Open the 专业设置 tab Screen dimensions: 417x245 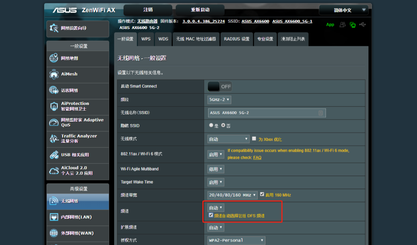point(265,39)
